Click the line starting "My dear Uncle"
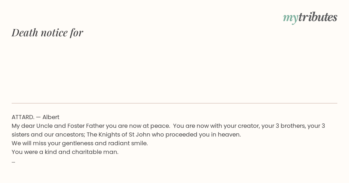 (x=168, y=126)
